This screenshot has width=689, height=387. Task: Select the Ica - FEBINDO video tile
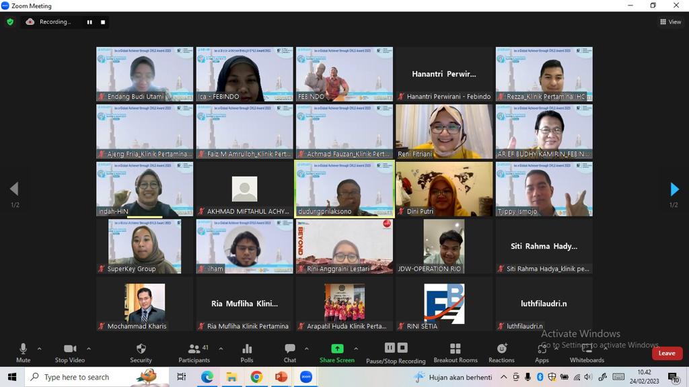[245, 74]
